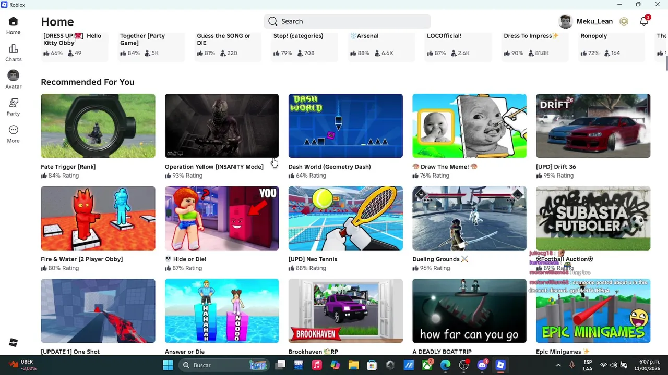The image size is (668, 375).
Task: Show hidden system tray icons
Action: pyautogui.click(x=558, y=365)
